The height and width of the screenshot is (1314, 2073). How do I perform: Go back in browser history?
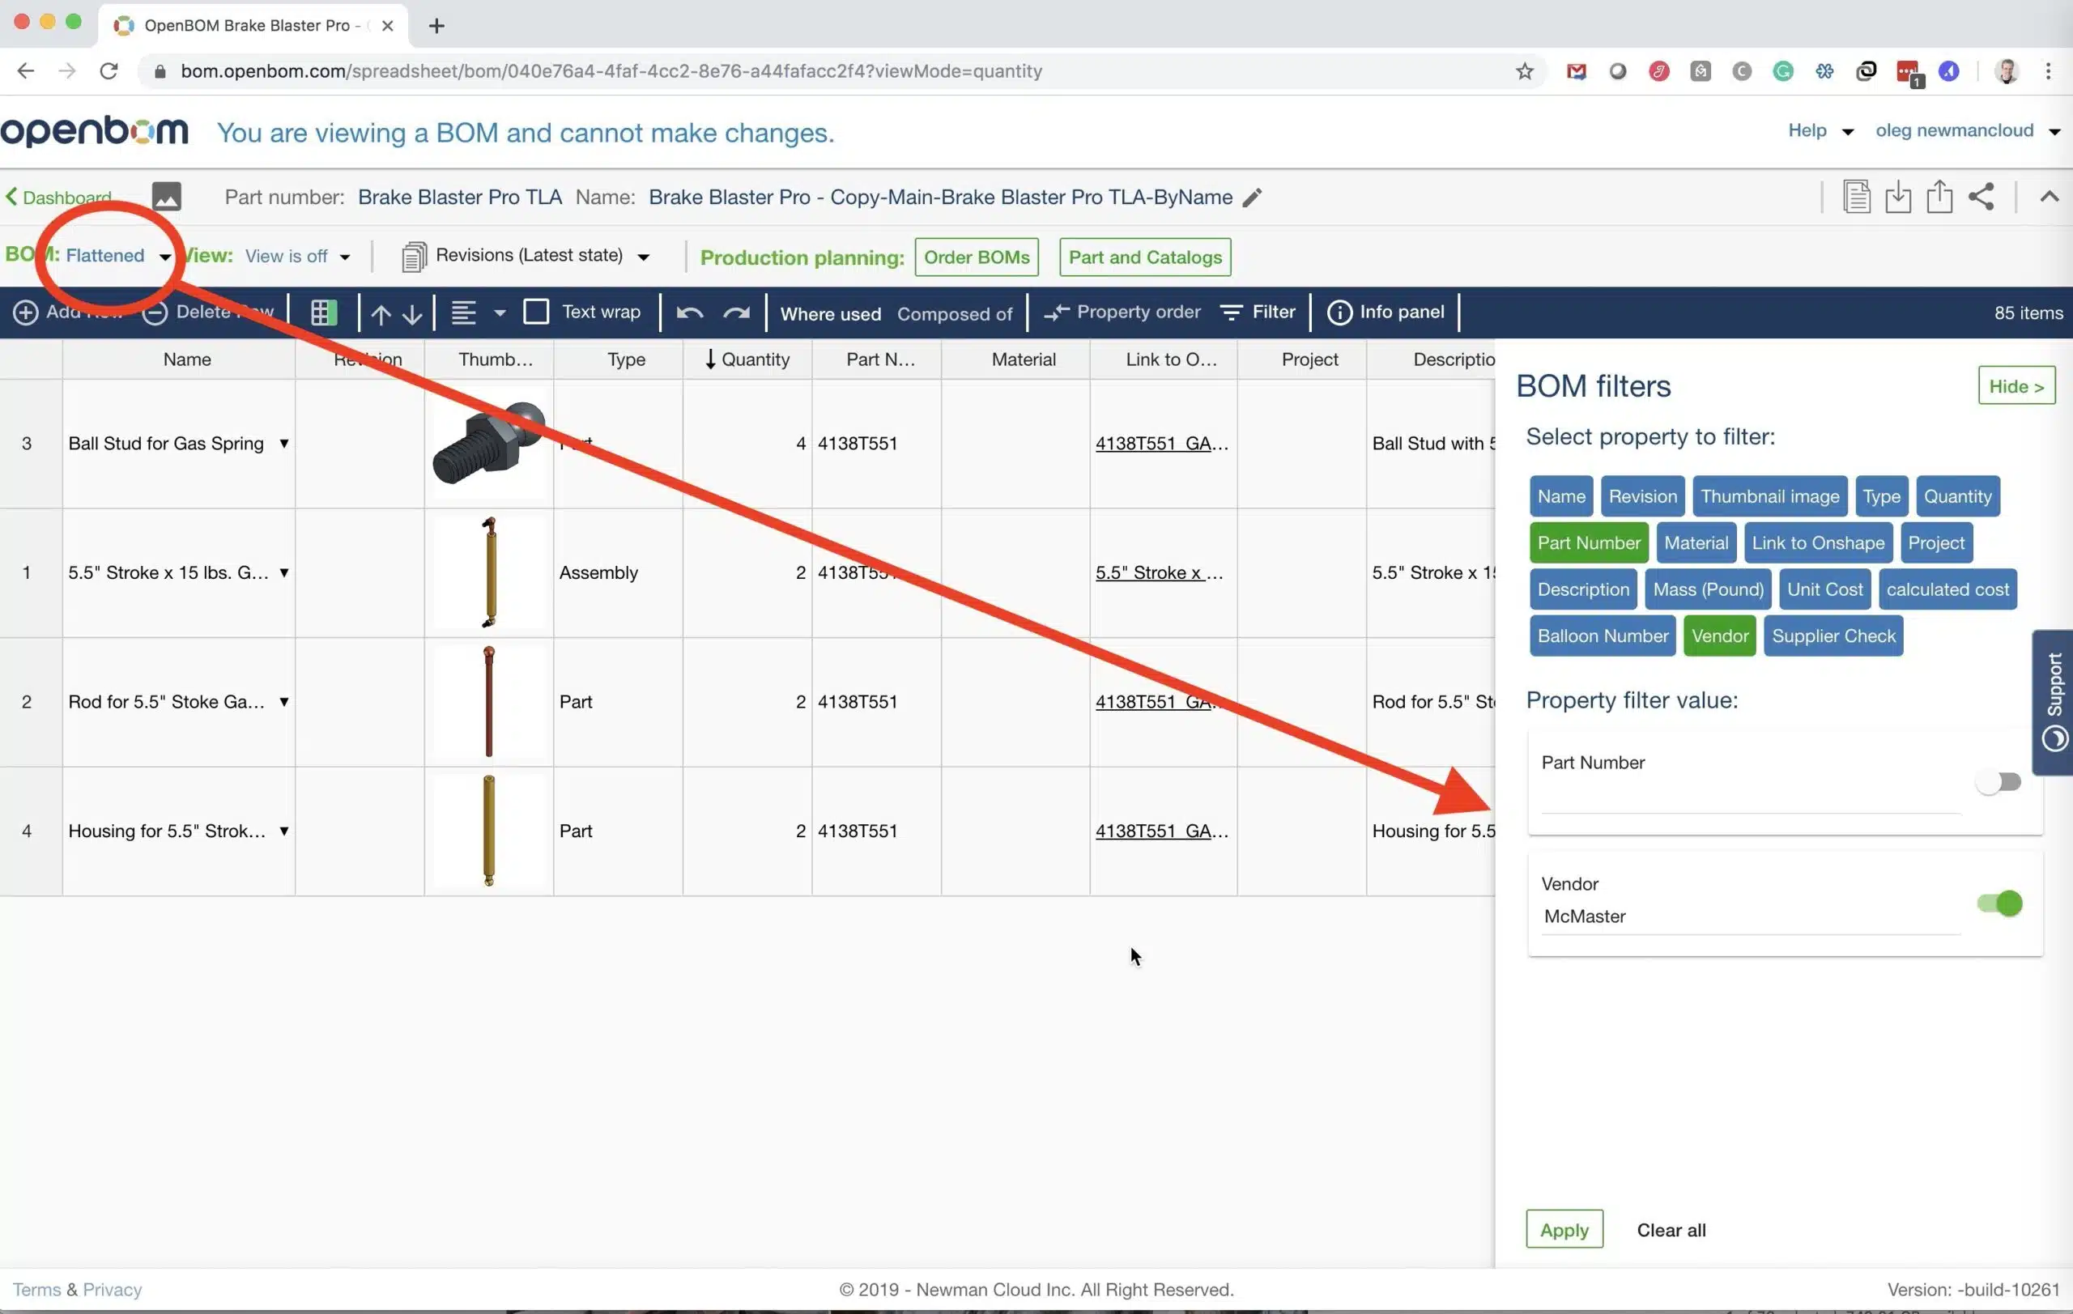click(x=26, y=71)
